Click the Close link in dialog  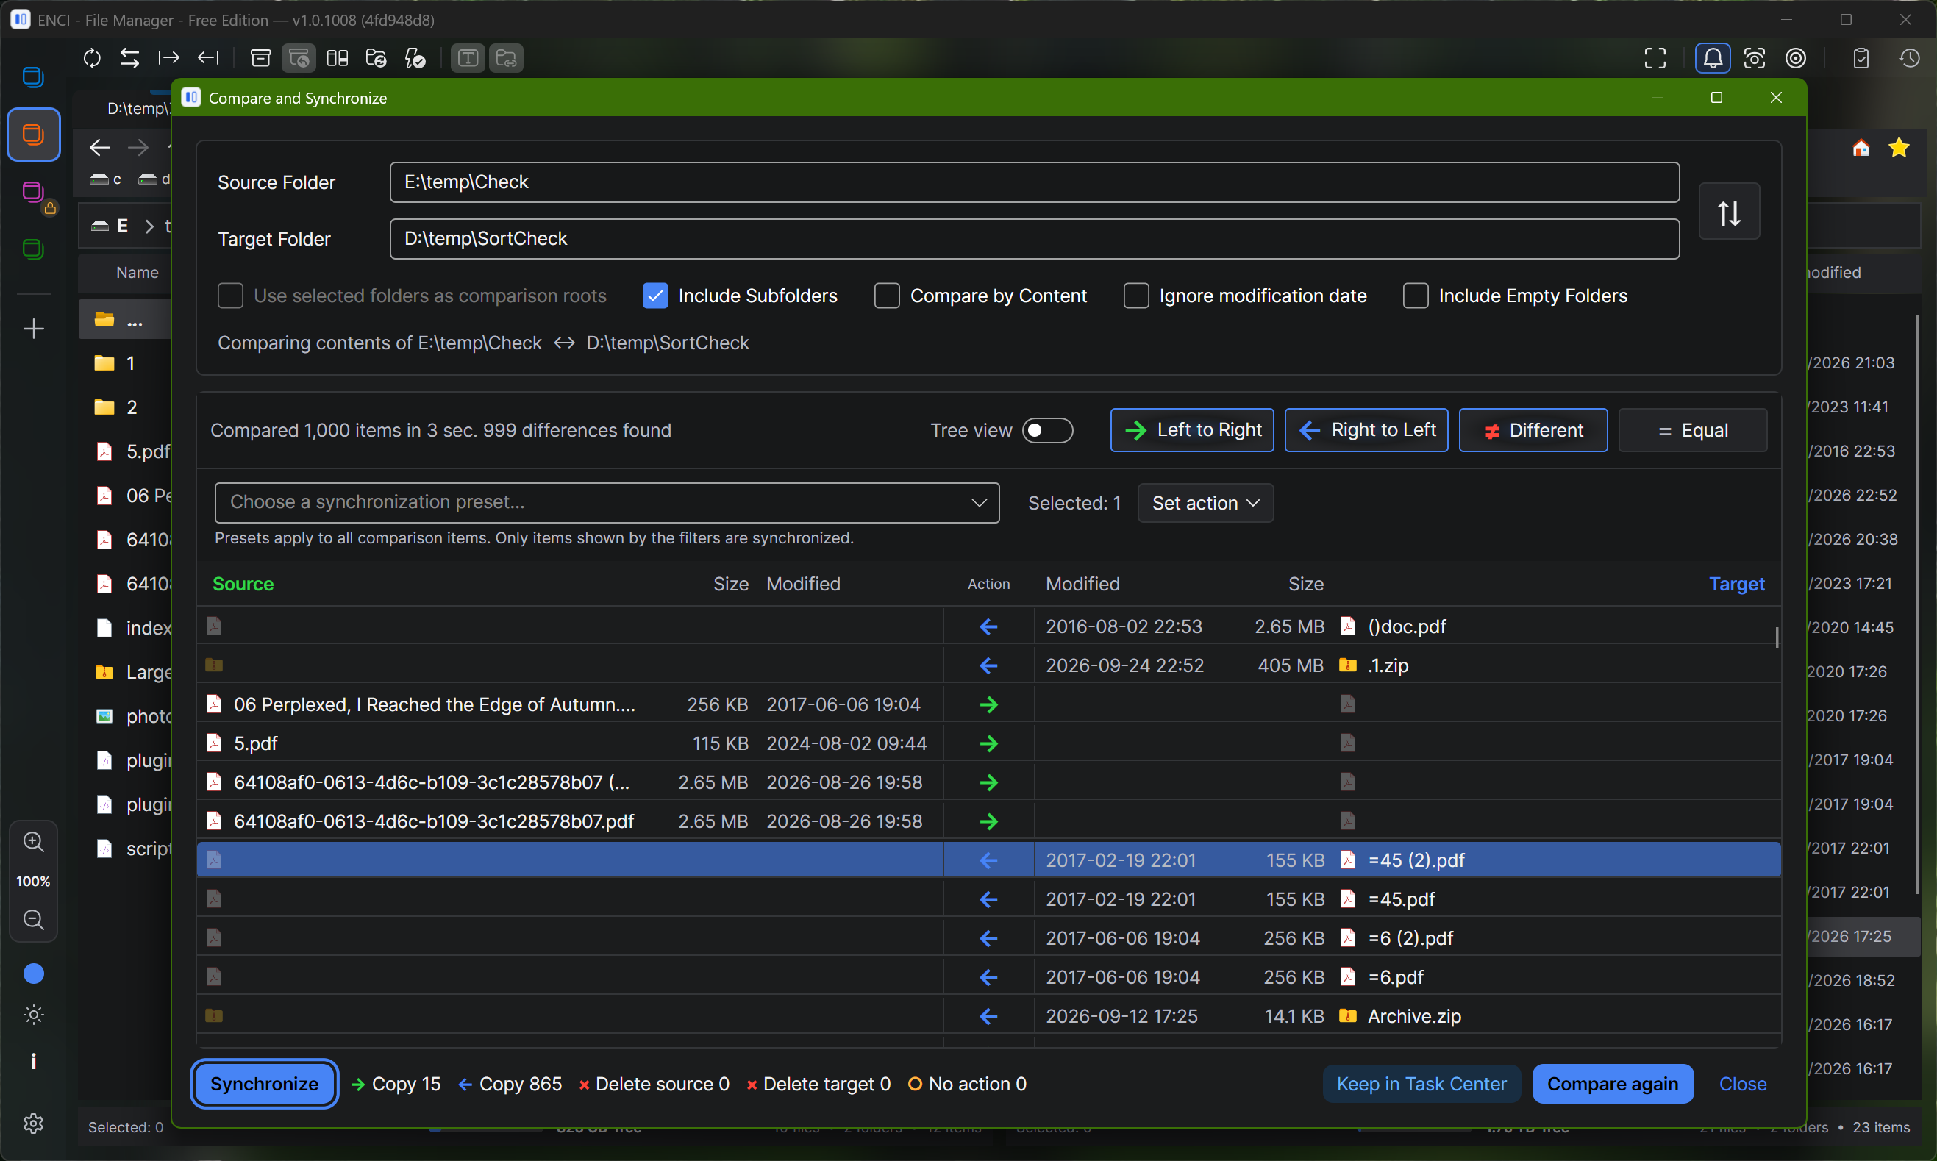pyautogui.click(x=1742, y=1084)
